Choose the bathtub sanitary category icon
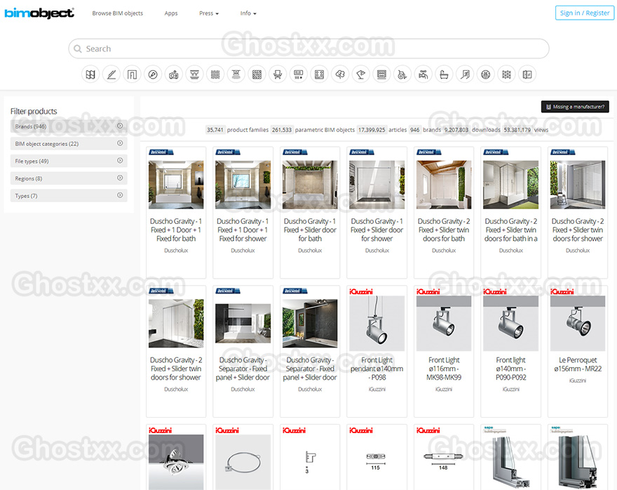Image resolution: width=617 pixels, height=490 pixels. [x=445, y=74]
